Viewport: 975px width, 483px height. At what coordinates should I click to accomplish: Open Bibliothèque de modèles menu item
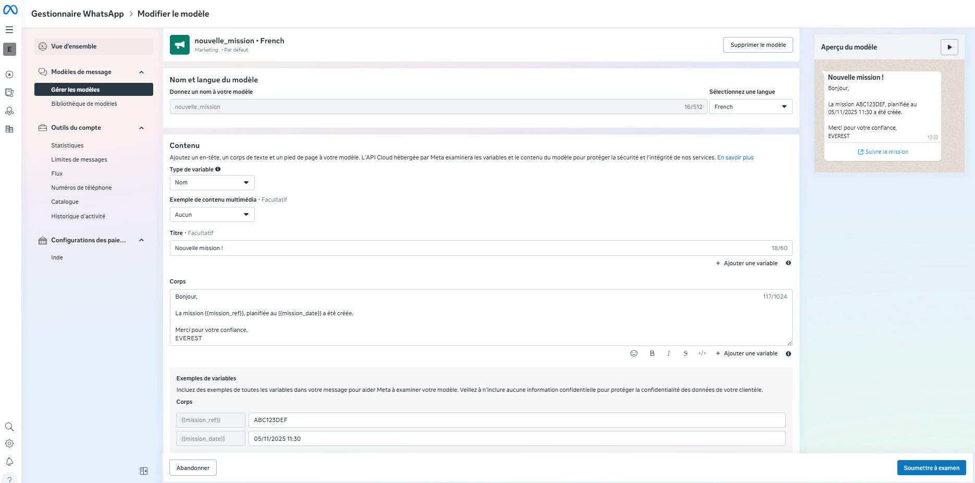84,104
